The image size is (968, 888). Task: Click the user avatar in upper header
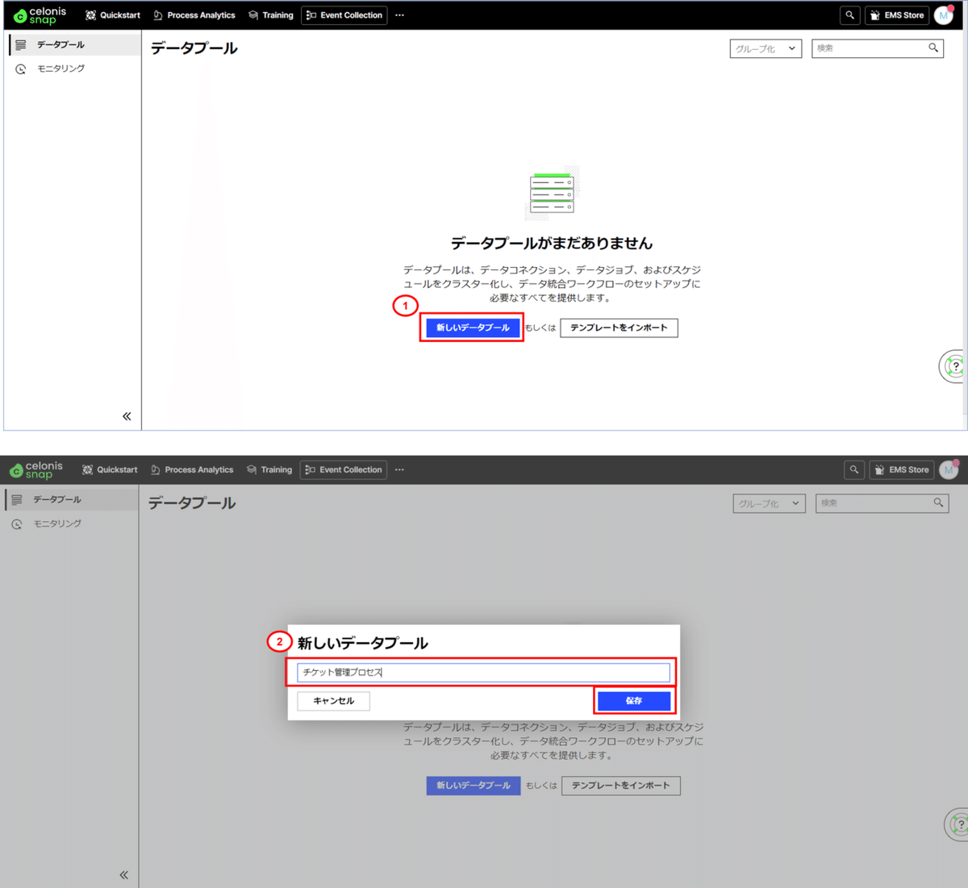click(944, 15)
